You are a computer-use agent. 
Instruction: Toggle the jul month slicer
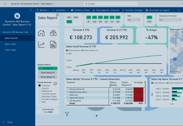click(x=89, y=22)
